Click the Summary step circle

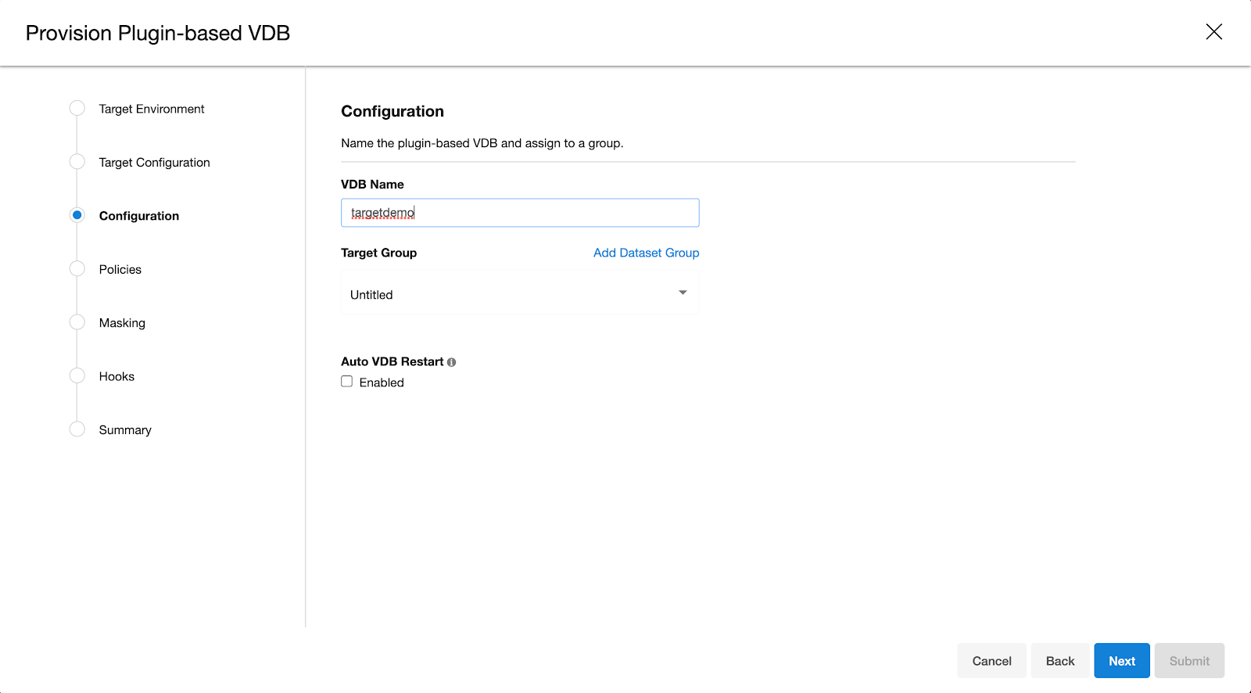point(77,429)
